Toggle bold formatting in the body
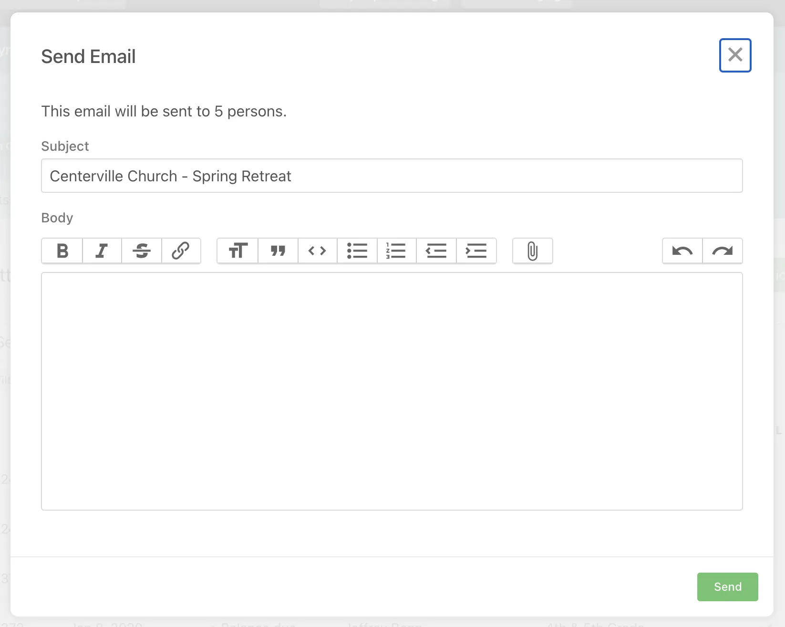The image size is (785, 627). [x=62, y=251]
